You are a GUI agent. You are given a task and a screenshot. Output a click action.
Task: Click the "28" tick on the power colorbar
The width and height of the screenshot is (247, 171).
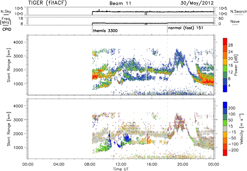(230, 45)
